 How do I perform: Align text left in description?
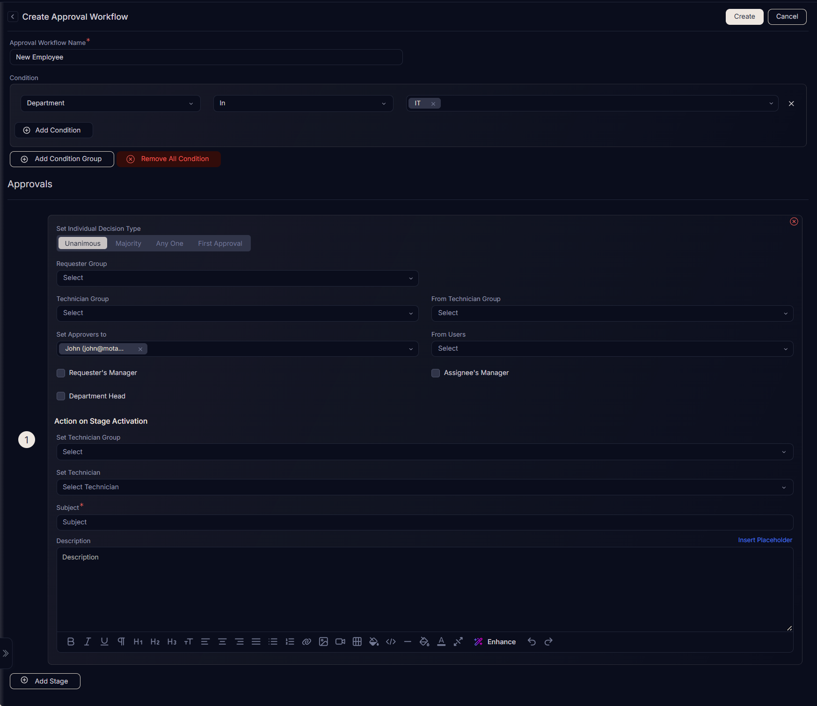click(205, 642)
